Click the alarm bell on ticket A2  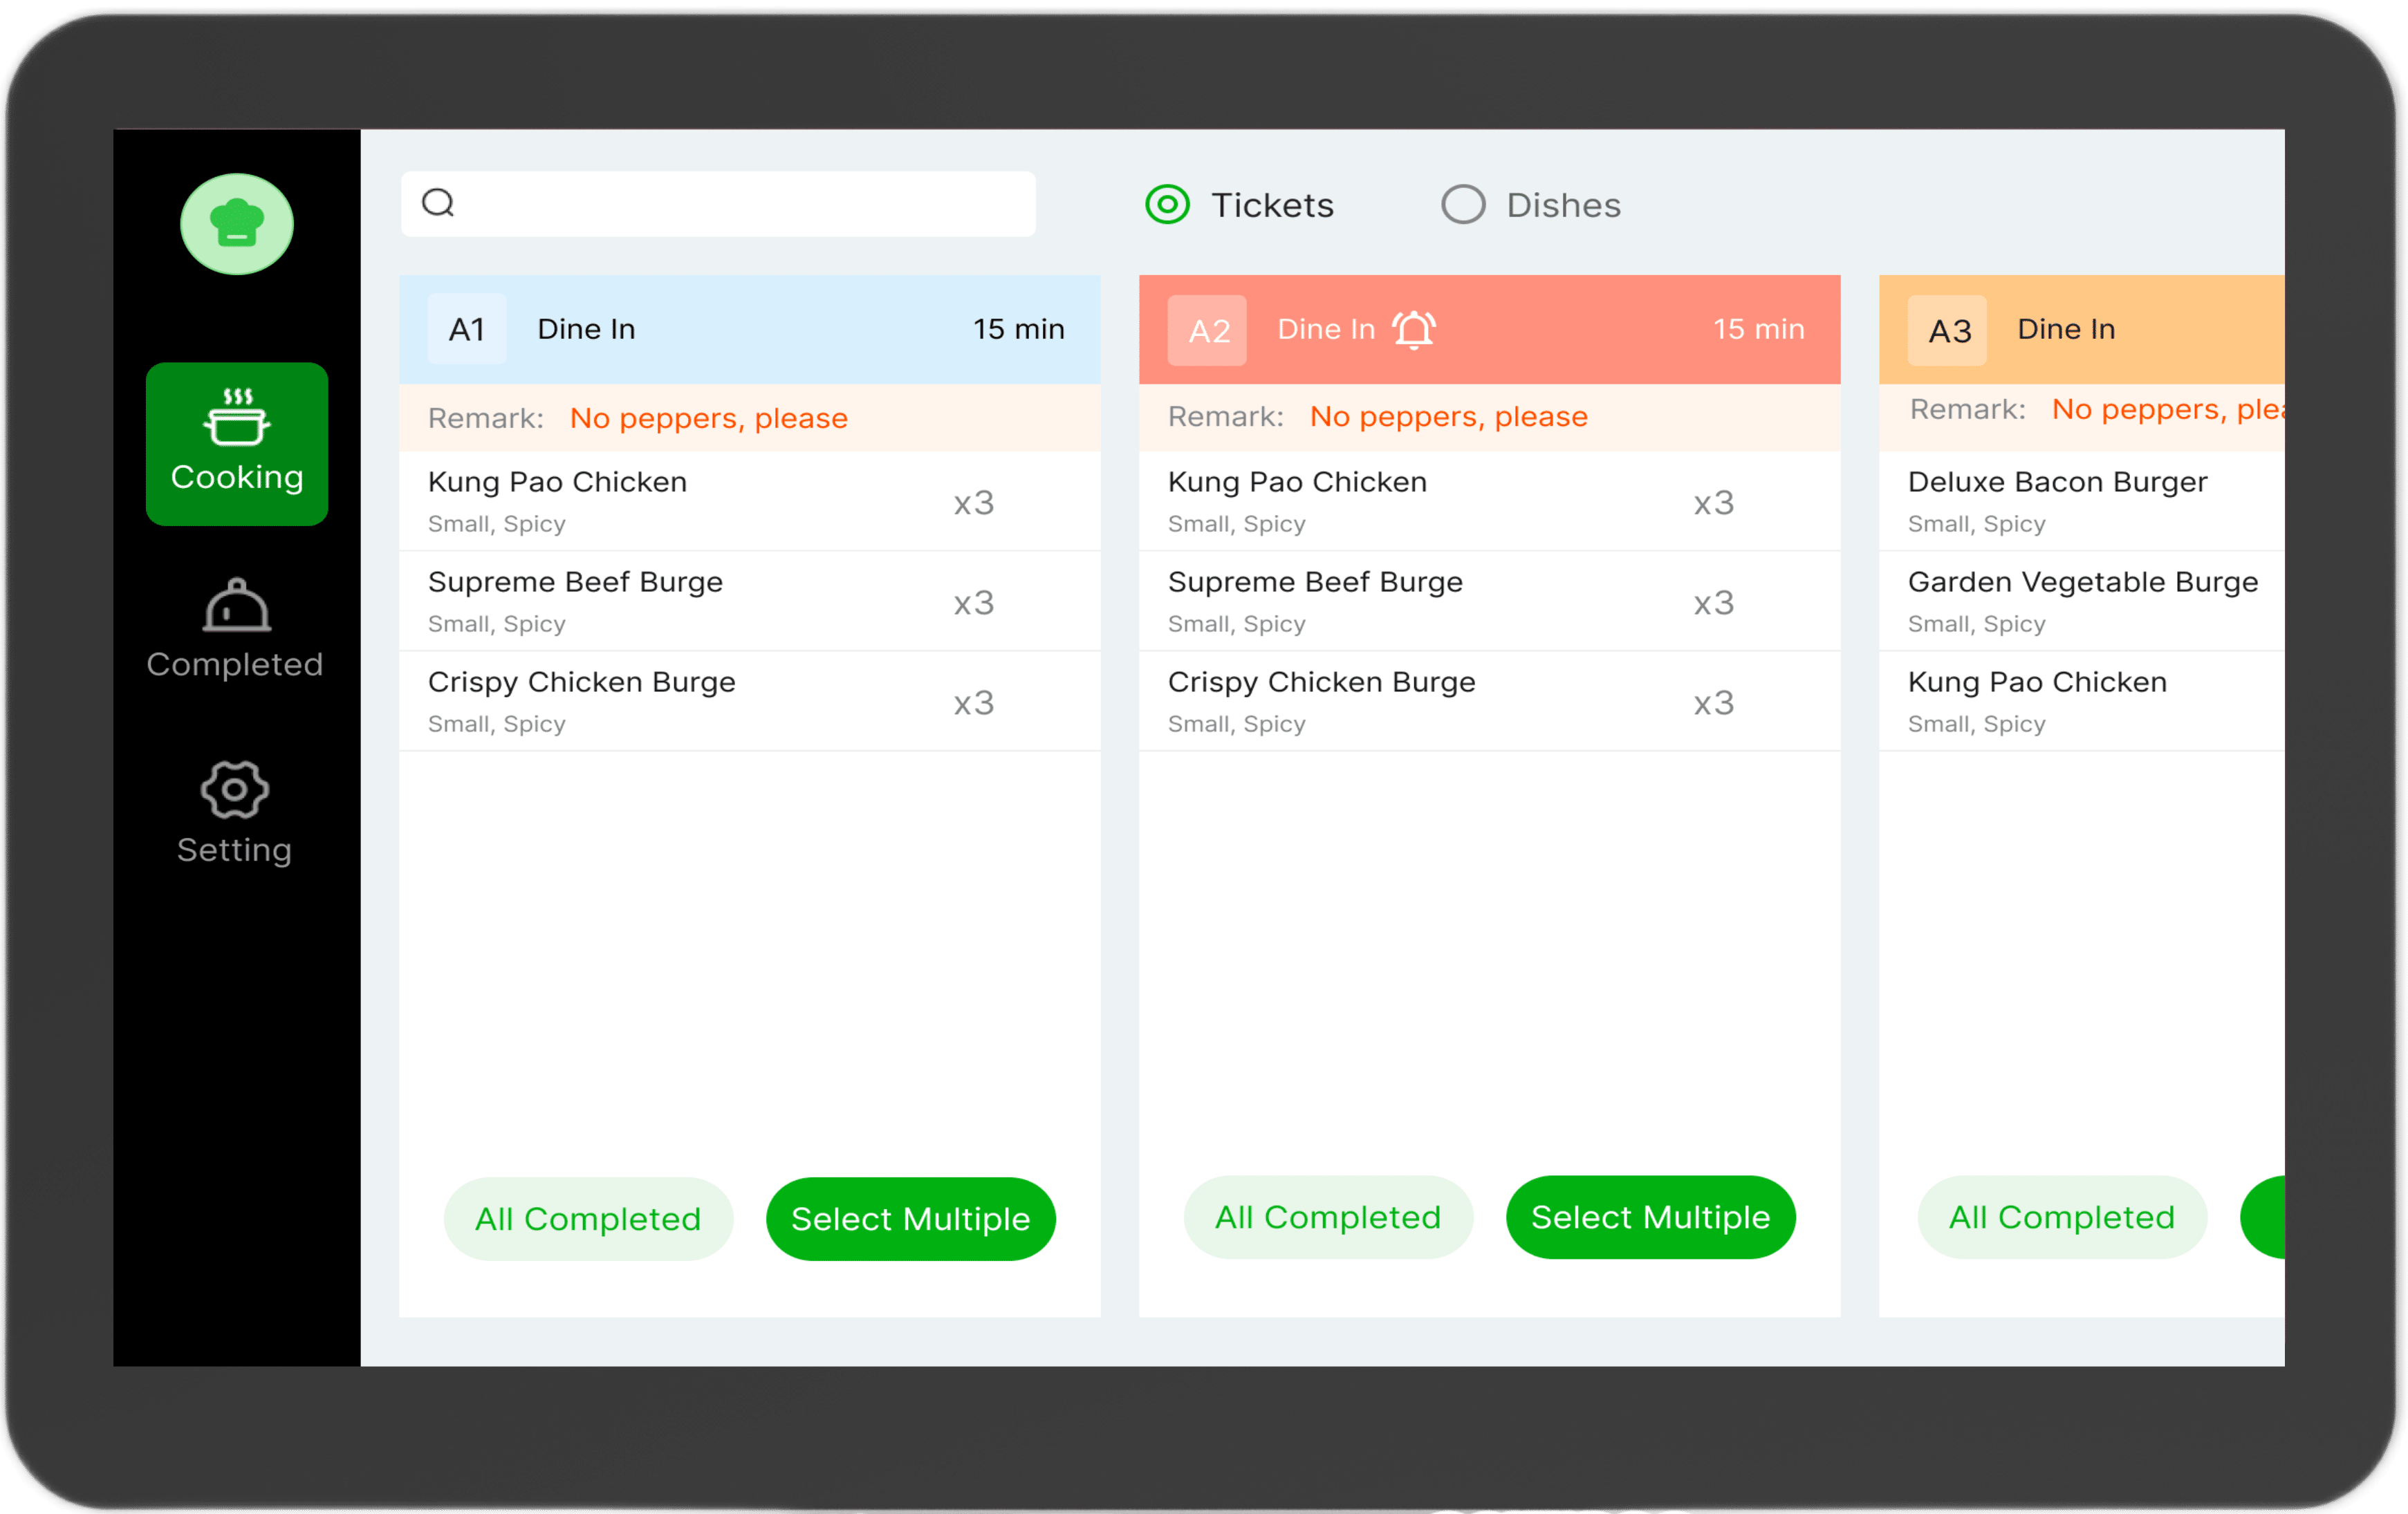click(1414, 330)
